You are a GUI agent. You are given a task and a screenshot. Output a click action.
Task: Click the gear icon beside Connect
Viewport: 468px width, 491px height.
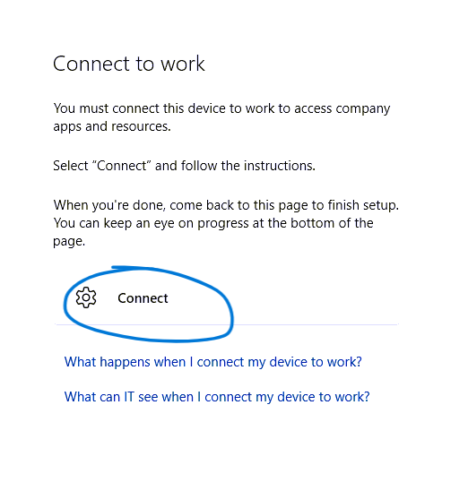tap(86, 297)
